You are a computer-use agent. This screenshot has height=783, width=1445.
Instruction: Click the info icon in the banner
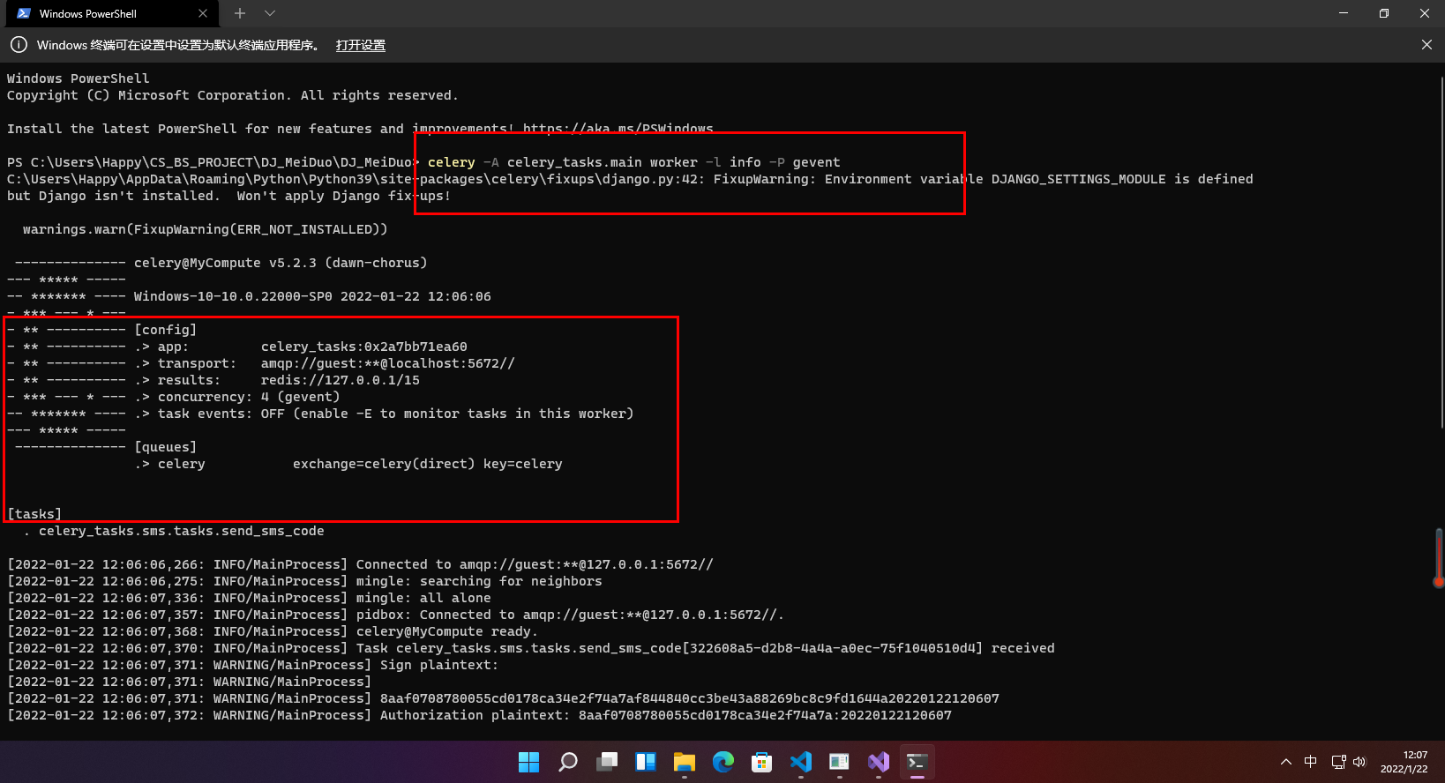19,45
